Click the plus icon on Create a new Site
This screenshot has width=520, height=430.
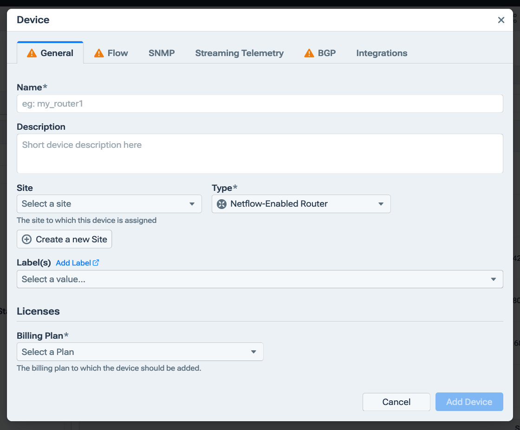(x=27, y=239)
